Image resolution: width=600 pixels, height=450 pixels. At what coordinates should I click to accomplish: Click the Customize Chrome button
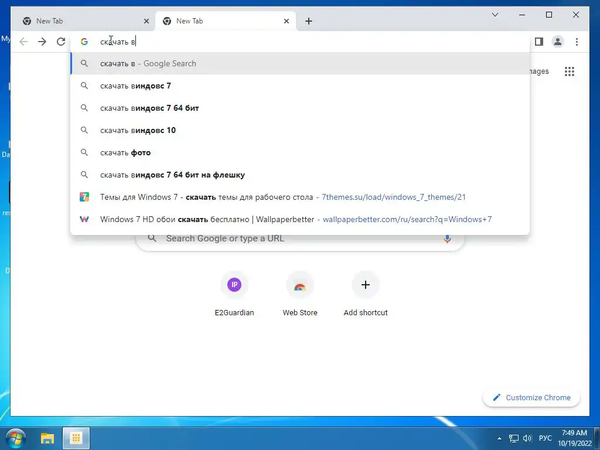pos(531,398)
